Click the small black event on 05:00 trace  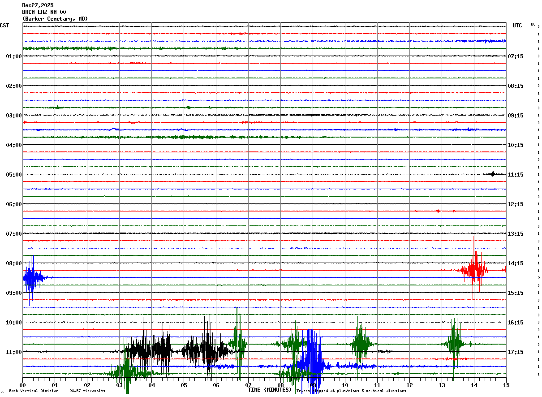coord(493,174)
